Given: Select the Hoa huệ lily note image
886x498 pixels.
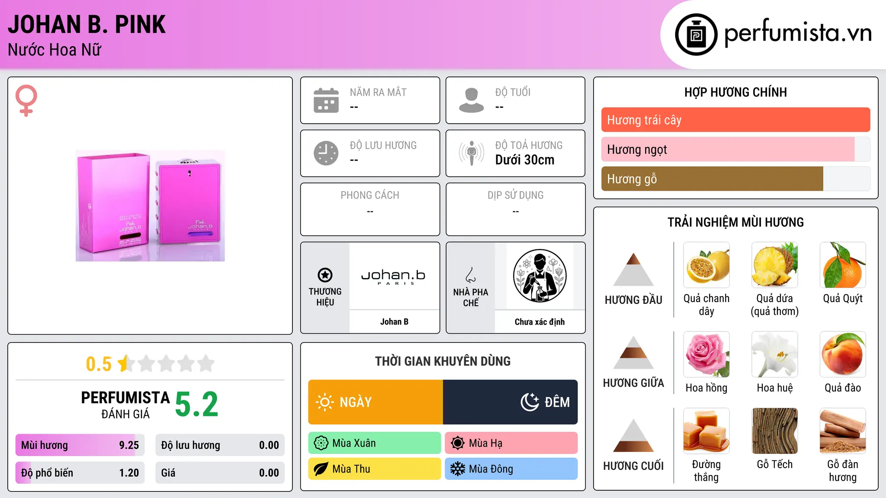Looking at the screenshot, I should click(x=775, y=354).
